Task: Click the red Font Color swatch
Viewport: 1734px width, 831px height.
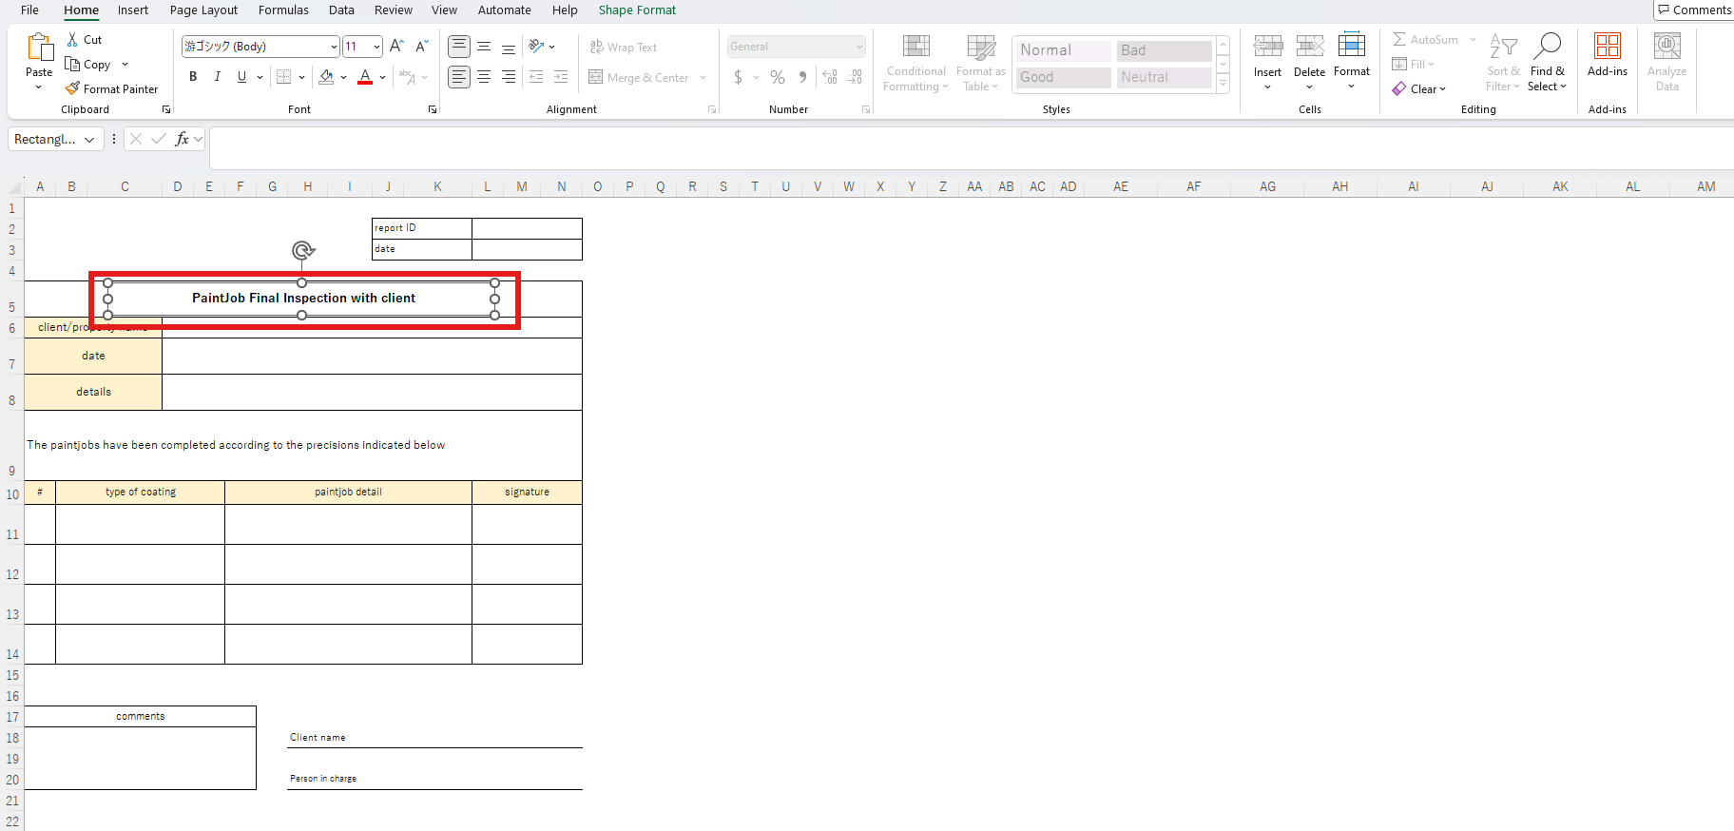Action: coord(365,77)
